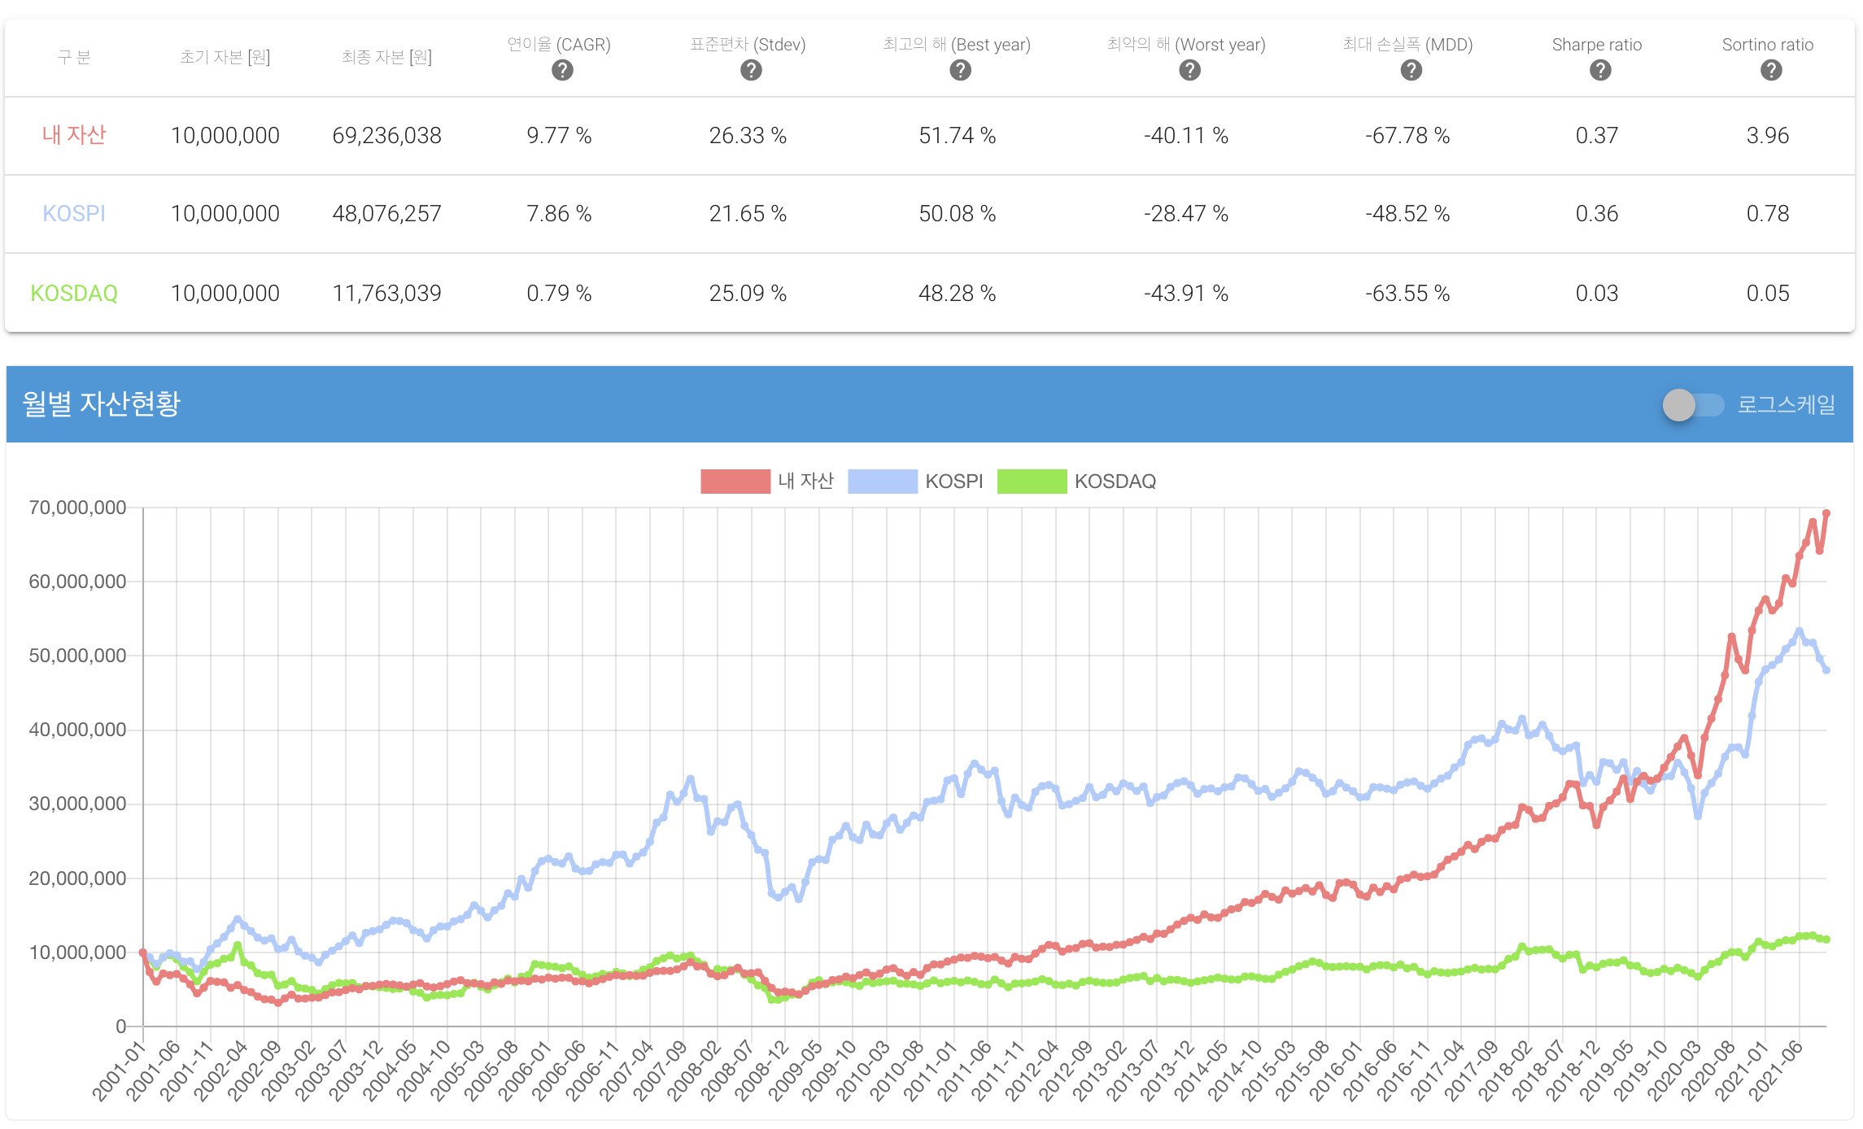Toggle the 로그스케일 log scale switch
Viewport: 1863px width, 1129px height.
click(x=1692, y=404)
